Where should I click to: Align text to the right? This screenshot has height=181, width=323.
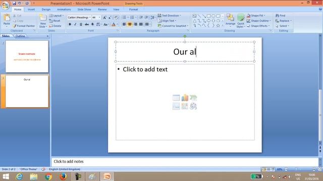(x=135, y=24)
